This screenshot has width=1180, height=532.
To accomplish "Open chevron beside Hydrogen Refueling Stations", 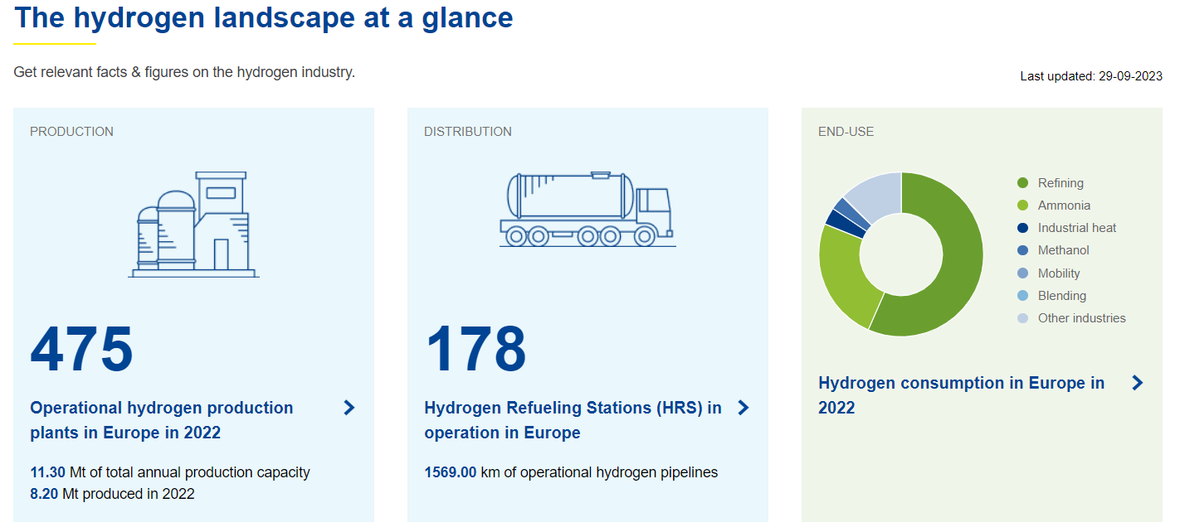I will (744, 408).
